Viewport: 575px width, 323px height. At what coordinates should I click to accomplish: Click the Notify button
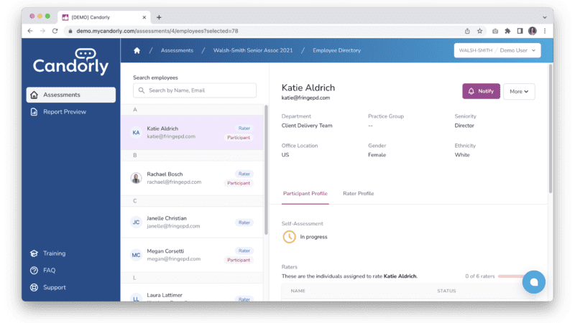[481, 91]
